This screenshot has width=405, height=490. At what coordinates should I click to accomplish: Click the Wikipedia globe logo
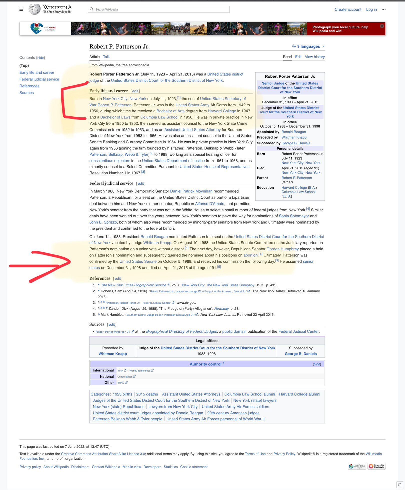(x=34, y=9)
